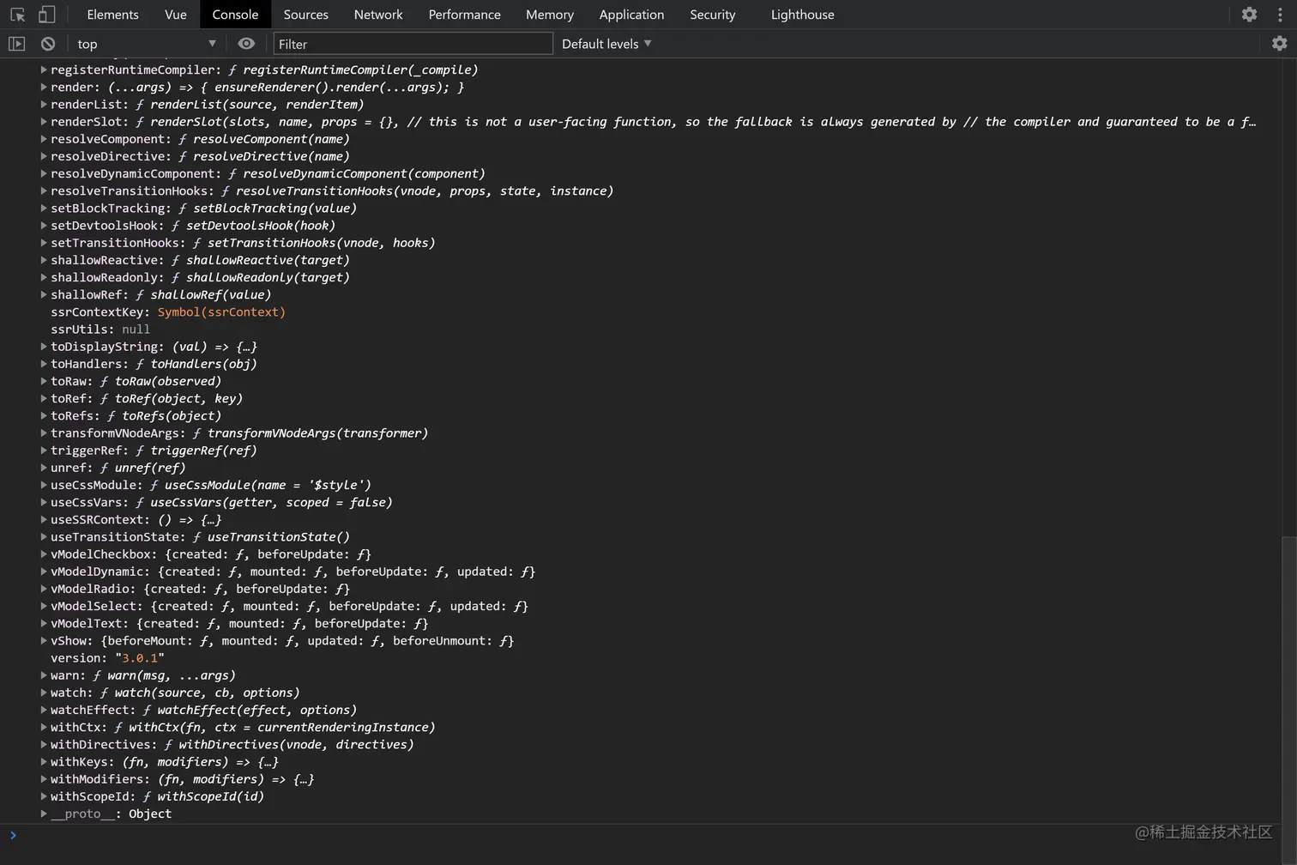Expand the vModelCheckbox property
The height and width of the screenshot is (865, 1297).
pos(44,554)
